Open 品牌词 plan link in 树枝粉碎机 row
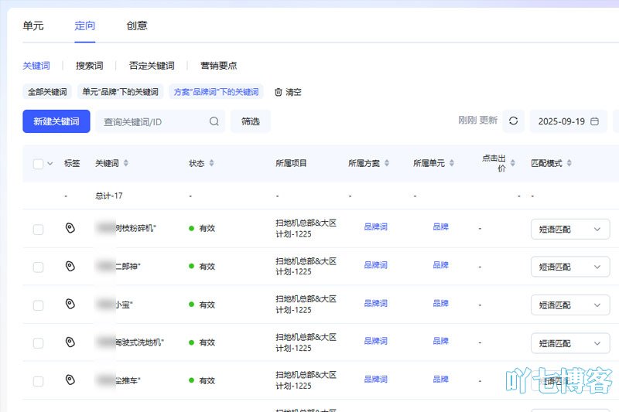This screenshot has height=412, width=619. click(376, 226)
